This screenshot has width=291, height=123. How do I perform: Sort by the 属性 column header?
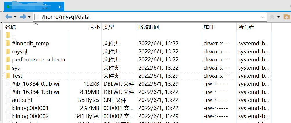[219, 27]
